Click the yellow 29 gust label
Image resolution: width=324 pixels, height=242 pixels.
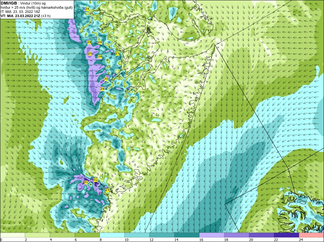click(x=87, y=9)
